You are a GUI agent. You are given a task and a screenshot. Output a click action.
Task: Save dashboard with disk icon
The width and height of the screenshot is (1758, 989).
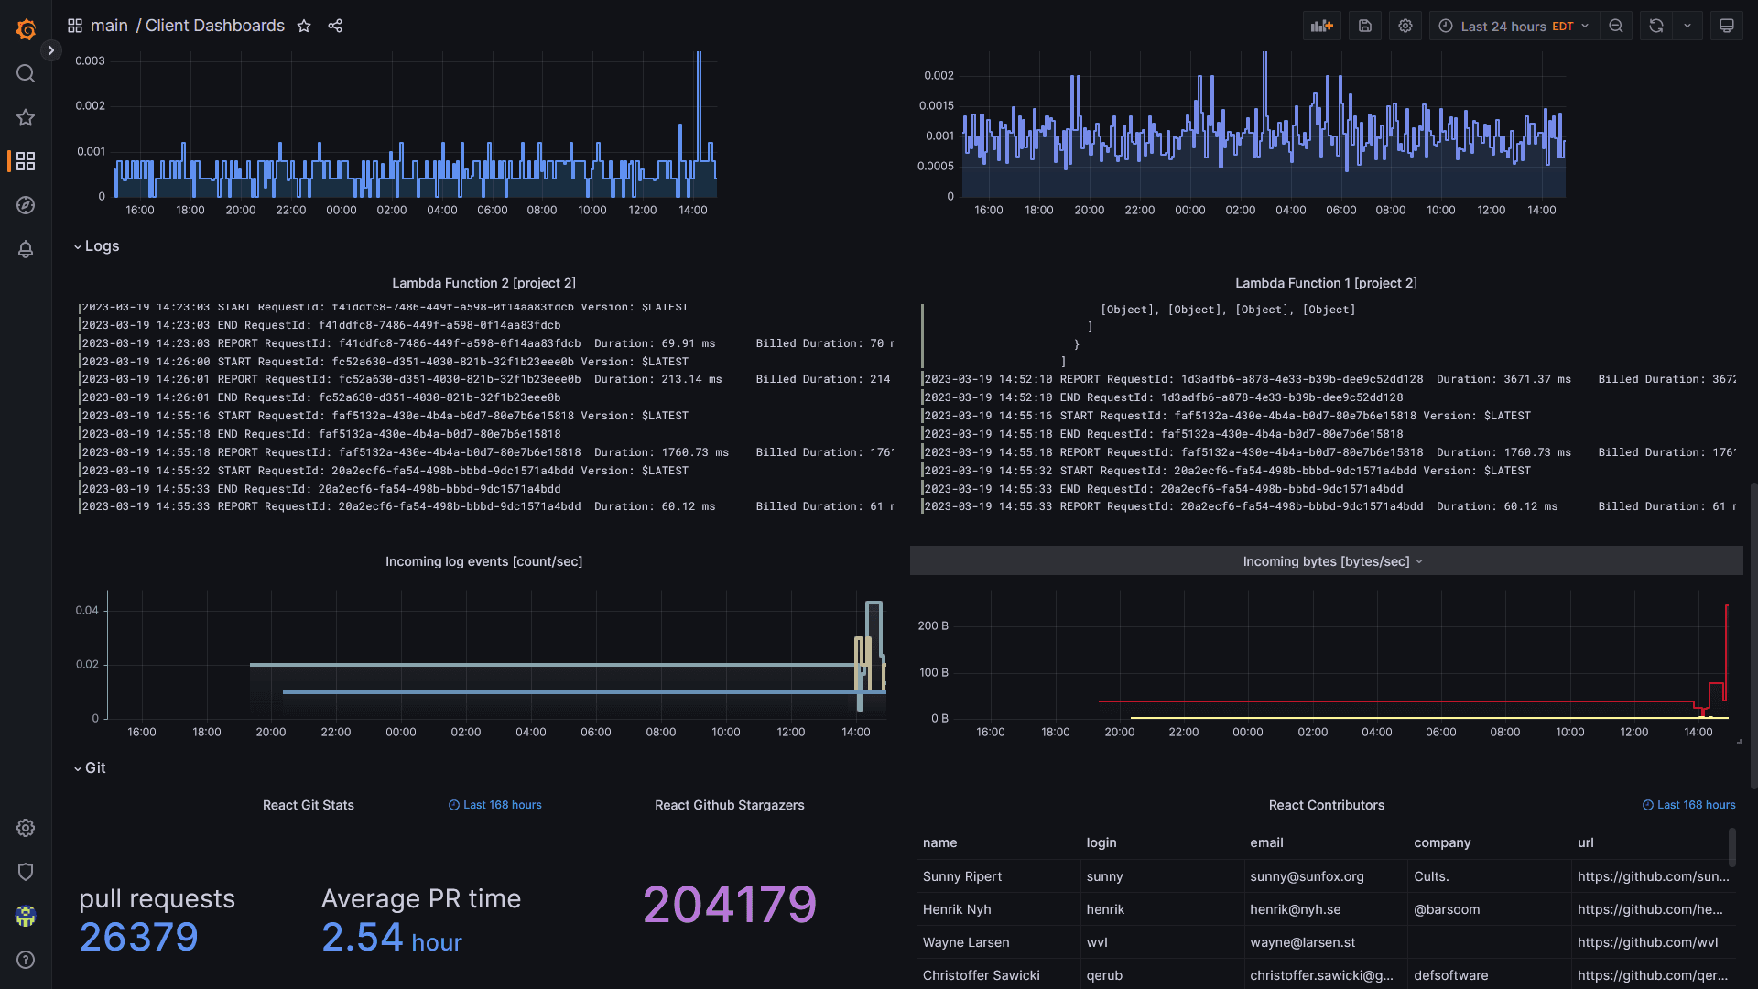click(x=1365, y=26)
